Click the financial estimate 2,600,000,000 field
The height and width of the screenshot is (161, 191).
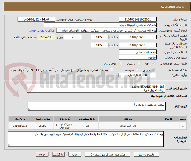point(137,75)
